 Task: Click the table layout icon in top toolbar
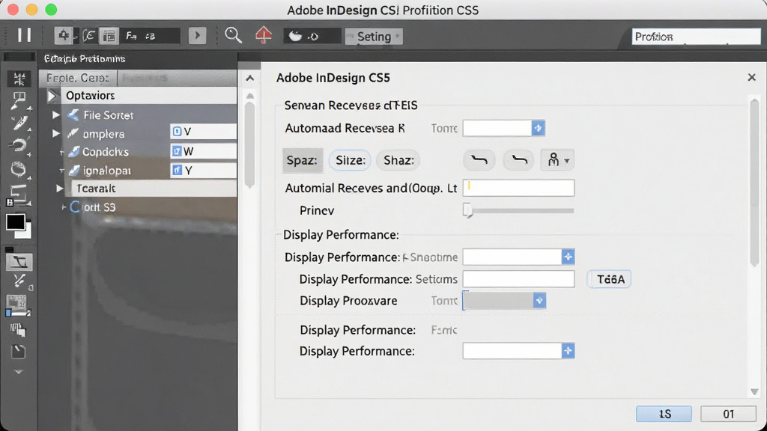coord(109,36)
